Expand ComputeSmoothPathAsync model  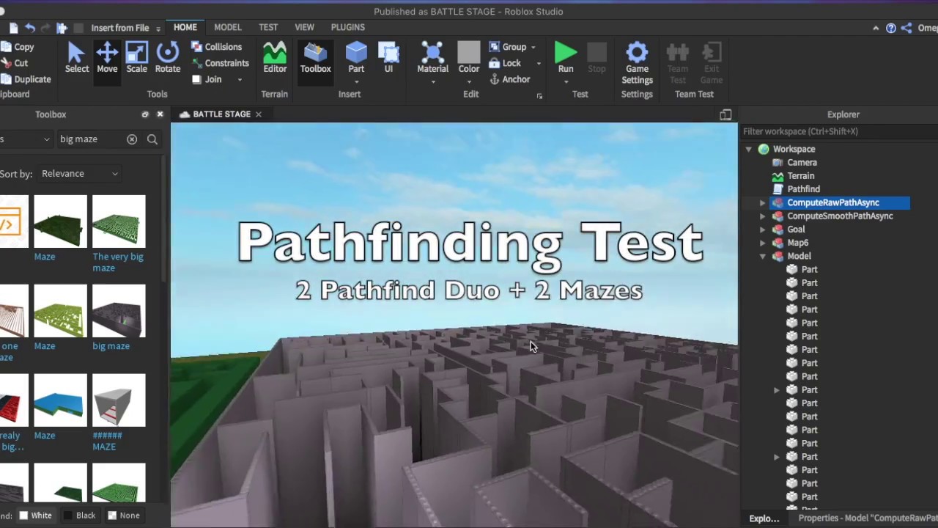click(x=762, y=216)
